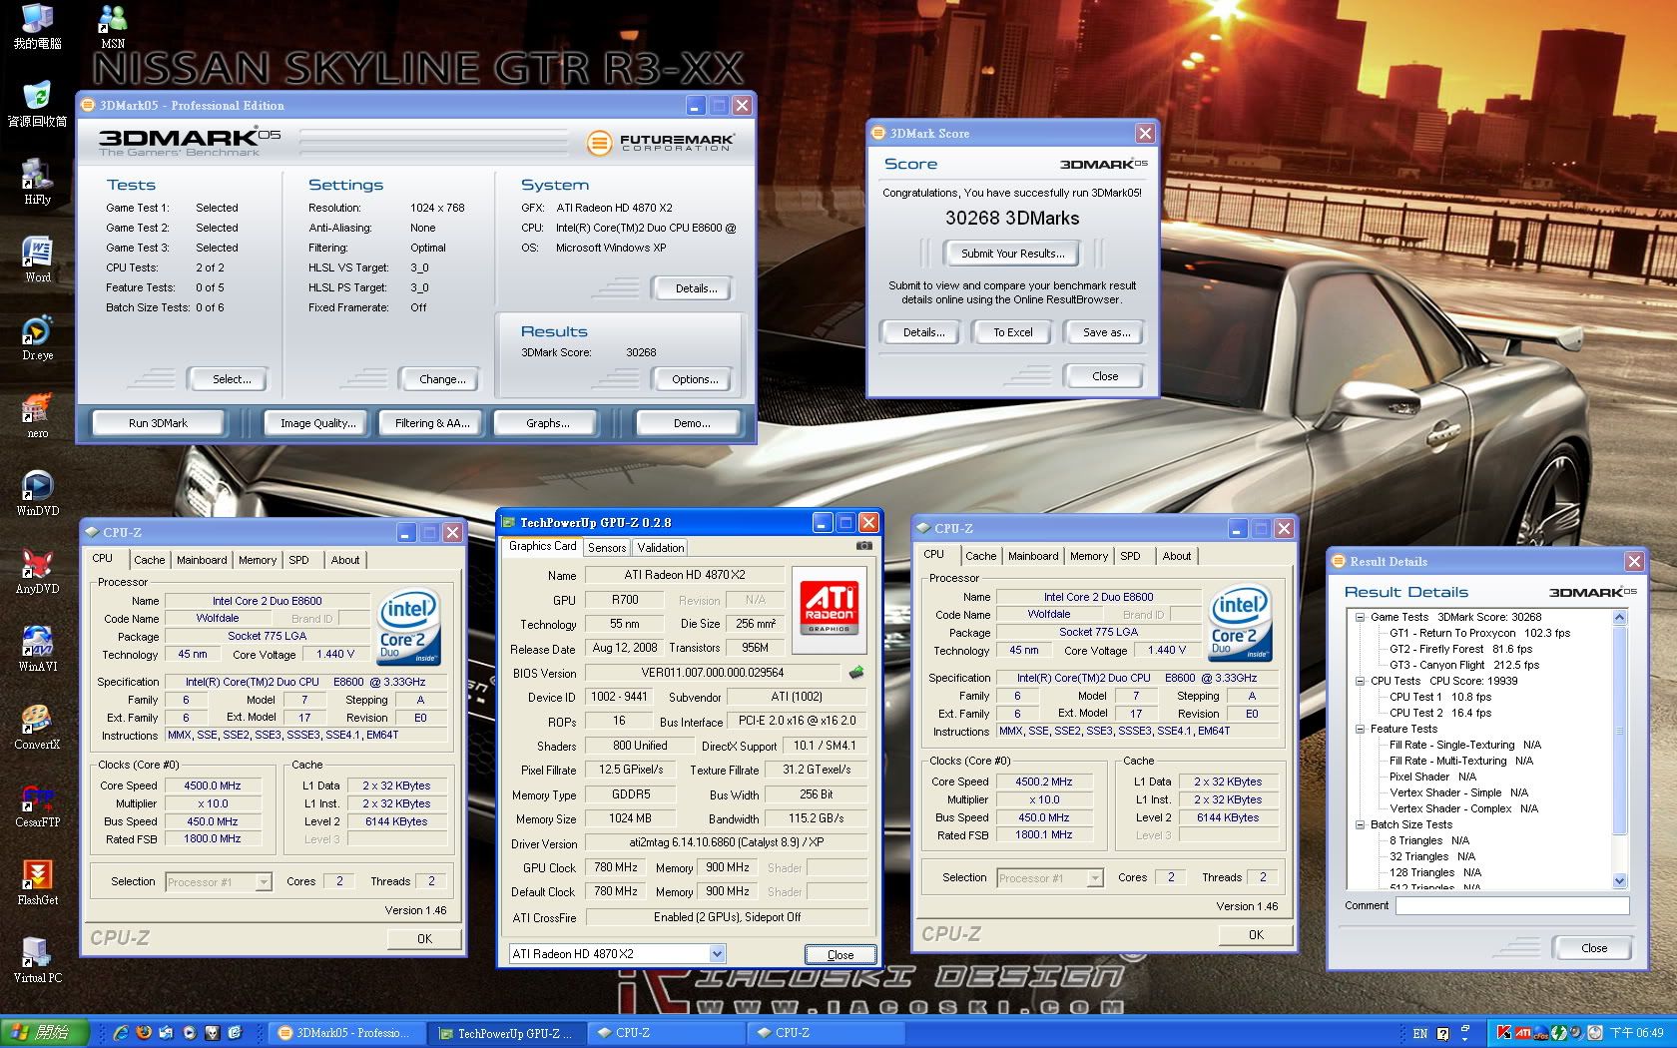Collapse the Game Tests tree node
Screen dimensions: 1677x1048
point(1360,617)
